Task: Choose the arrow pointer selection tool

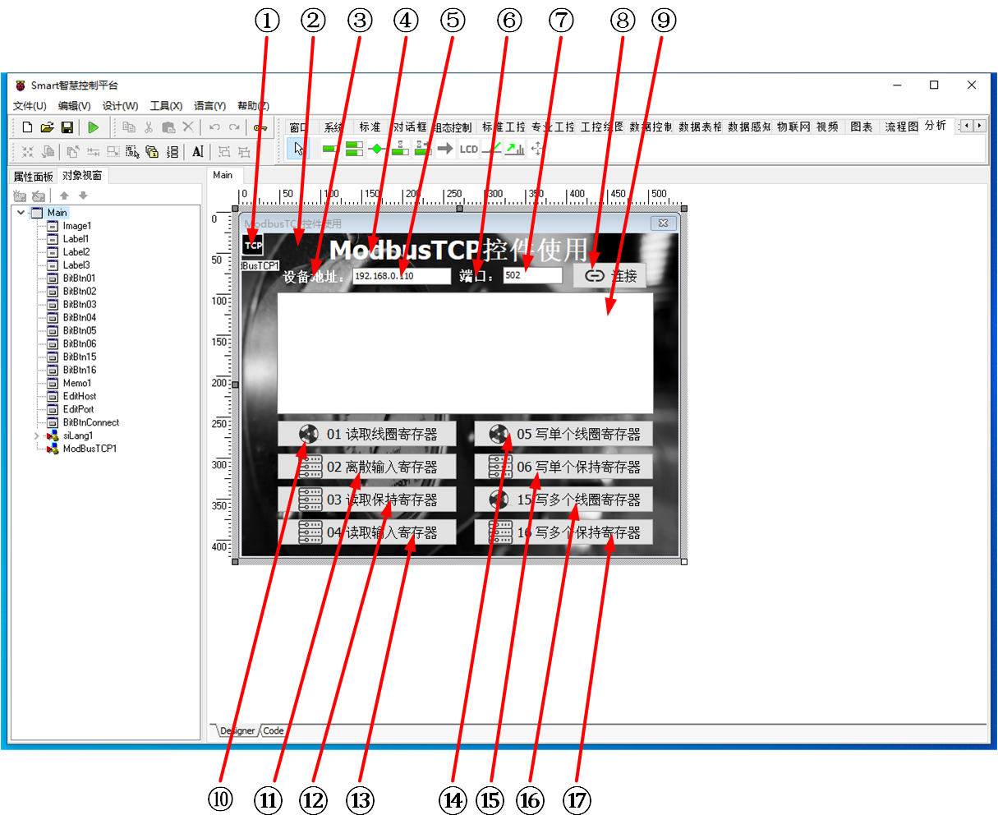Action: tap(299, 149)
